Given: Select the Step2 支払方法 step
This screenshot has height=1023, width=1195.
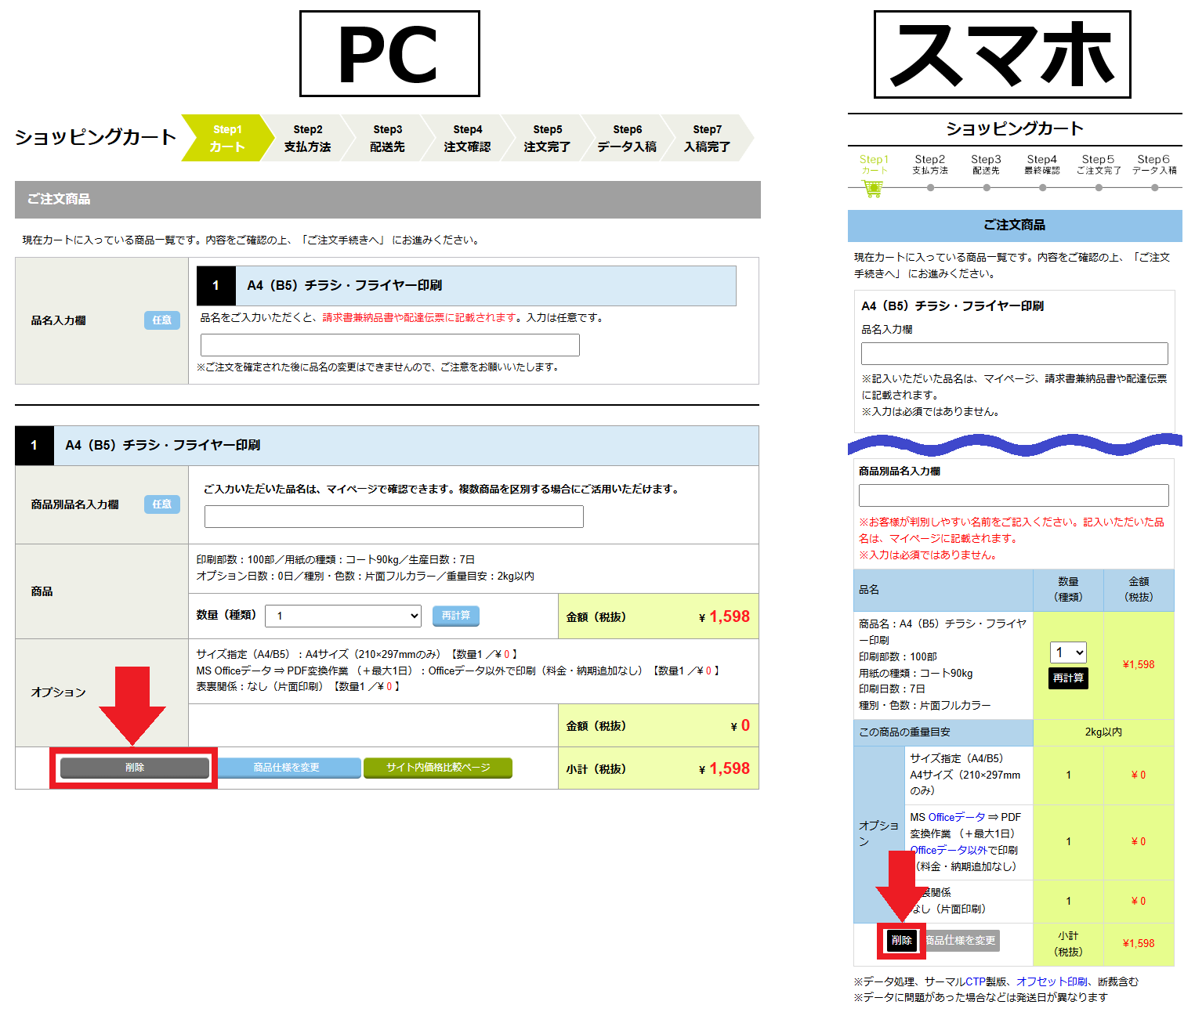Looking at the screenshot, I should coord(307,139).
